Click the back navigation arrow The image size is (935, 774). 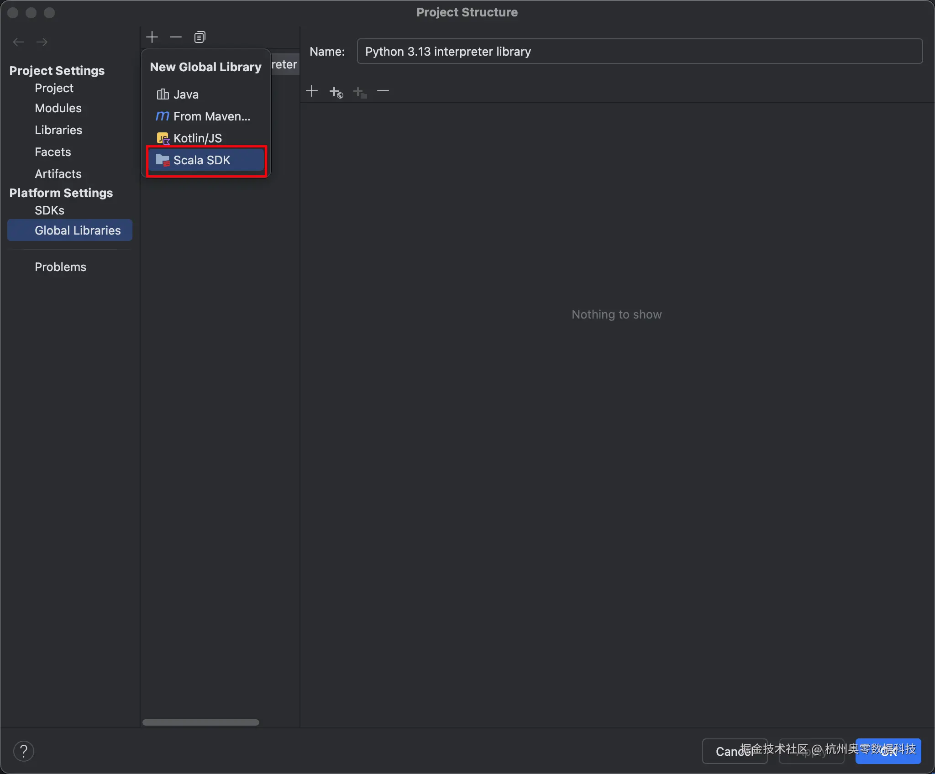[x=18, y=42]
